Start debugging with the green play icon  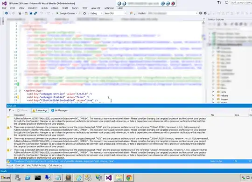[57, 13]
